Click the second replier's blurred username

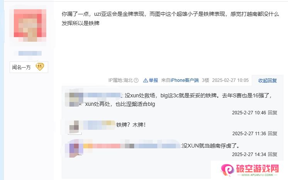coord(99,125)
